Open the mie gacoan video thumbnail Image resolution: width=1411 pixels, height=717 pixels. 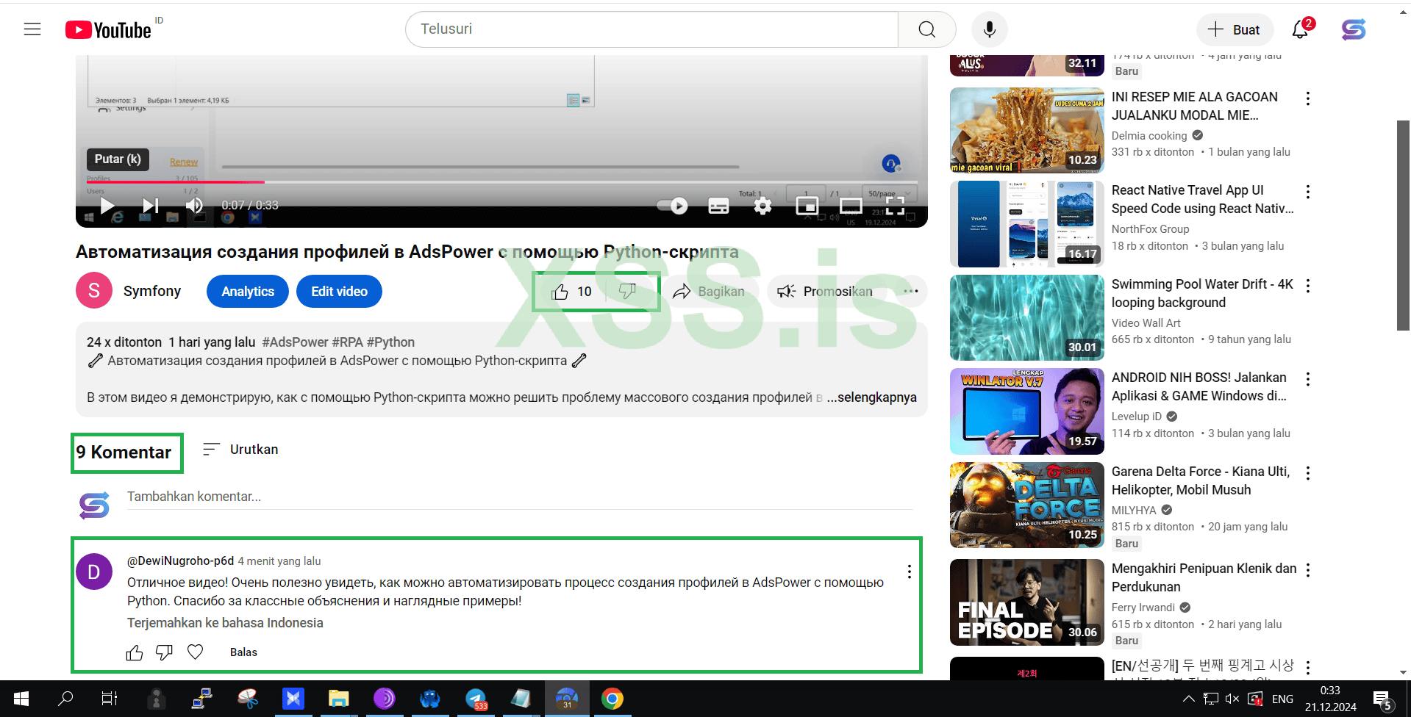click(x=1026, y=131)
